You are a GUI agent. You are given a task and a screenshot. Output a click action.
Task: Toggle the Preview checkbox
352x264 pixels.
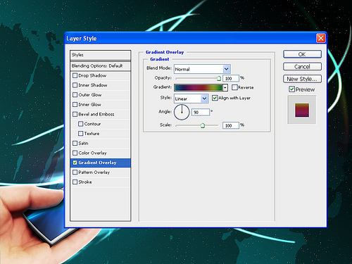291,89
